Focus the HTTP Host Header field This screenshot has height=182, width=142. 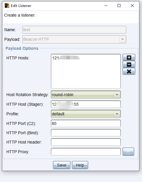coord(86,142)
